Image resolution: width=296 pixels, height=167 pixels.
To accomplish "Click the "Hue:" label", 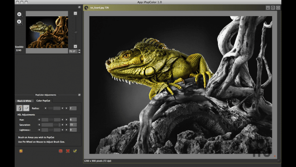I will pos(22,120).
